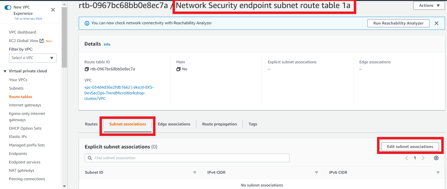Open table preferences gear icon
This screenshot has width=447, height=189.
436,158
